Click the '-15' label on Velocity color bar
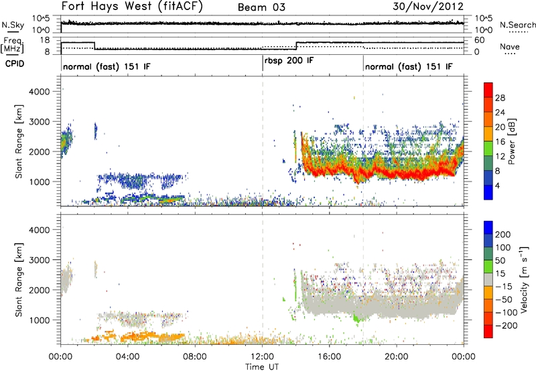Viewport: 536px width, 371px height. (503, 287)
